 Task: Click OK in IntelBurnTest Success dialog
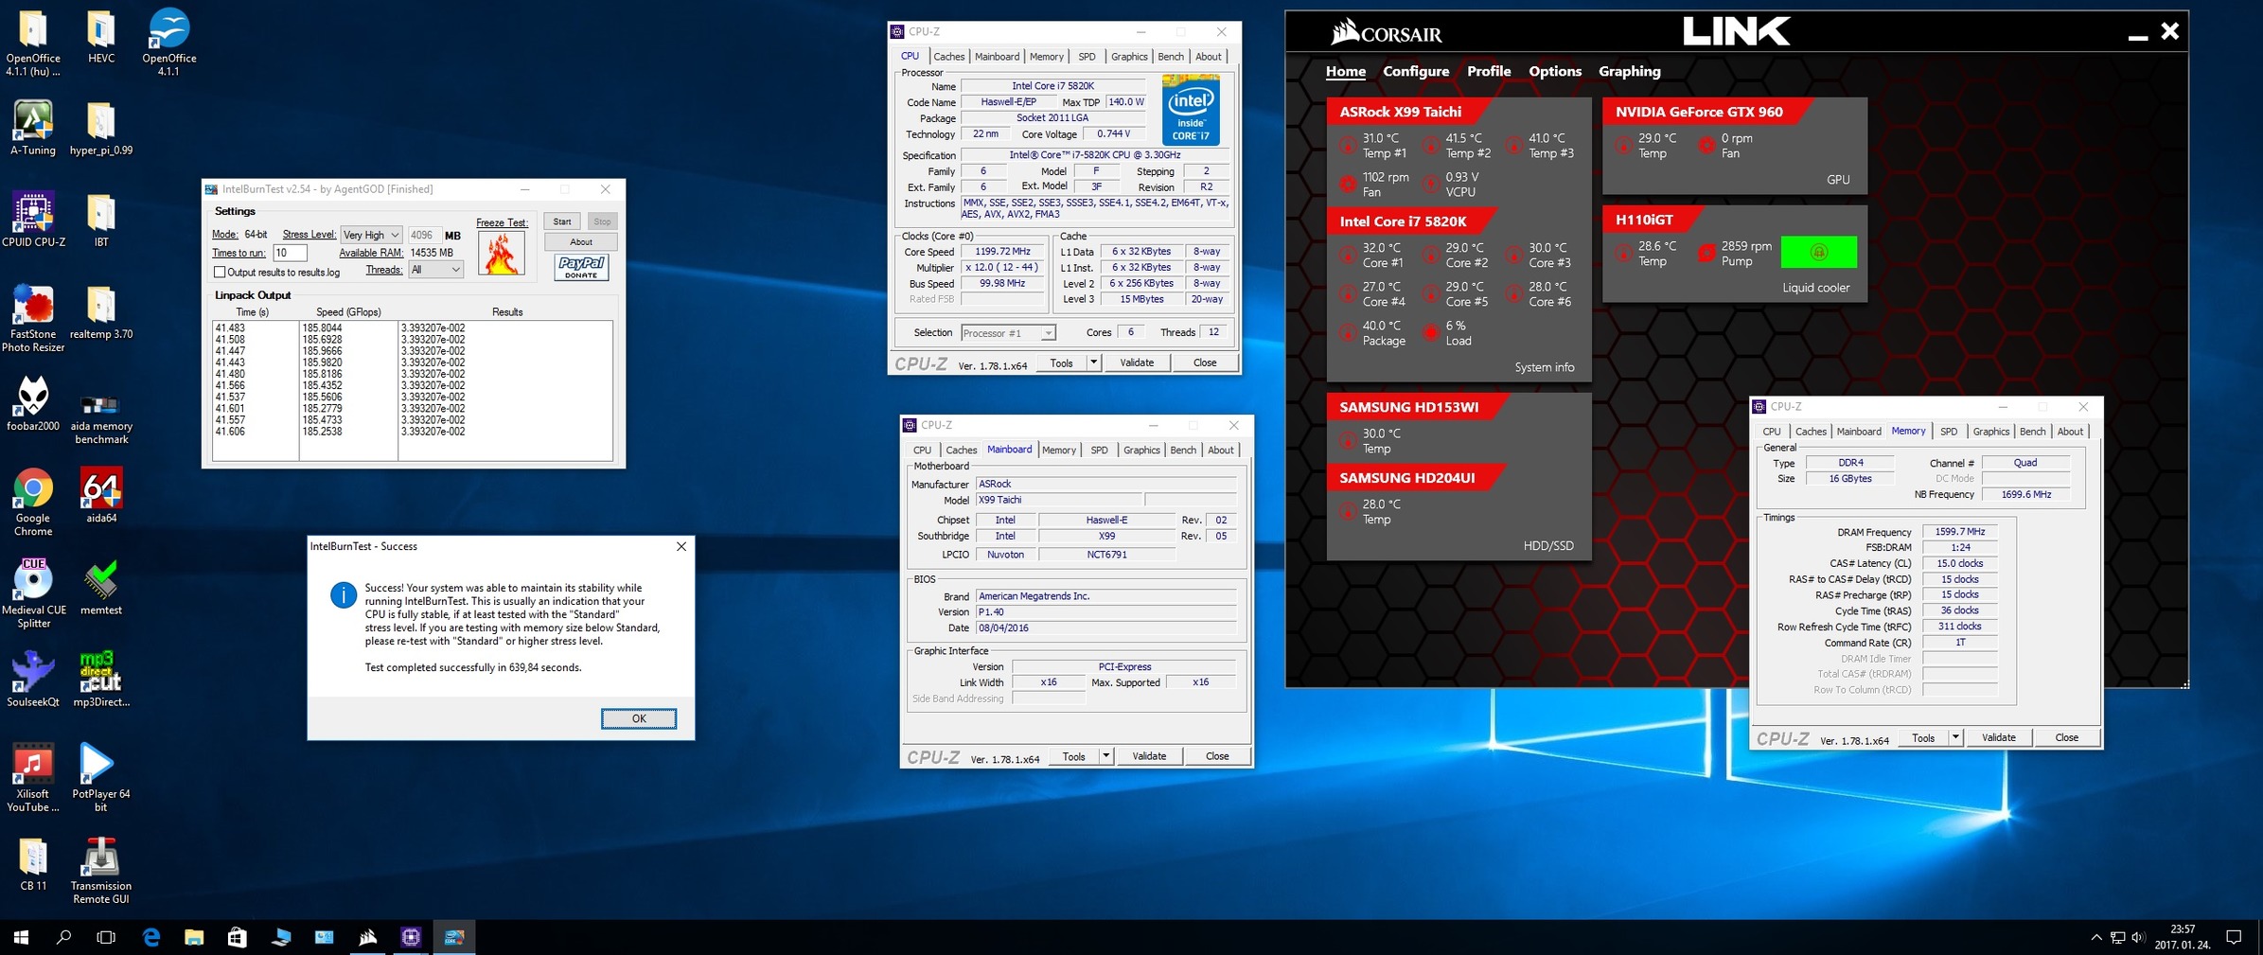(x=639, y=718)
